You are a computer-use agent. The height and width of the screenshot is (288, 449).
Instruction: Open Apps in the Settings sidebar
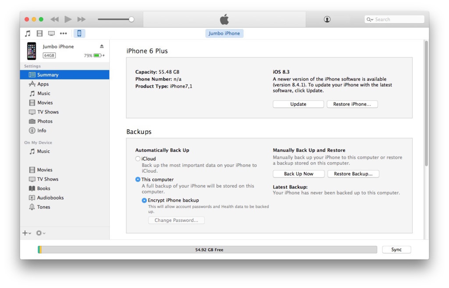(43, 84)
